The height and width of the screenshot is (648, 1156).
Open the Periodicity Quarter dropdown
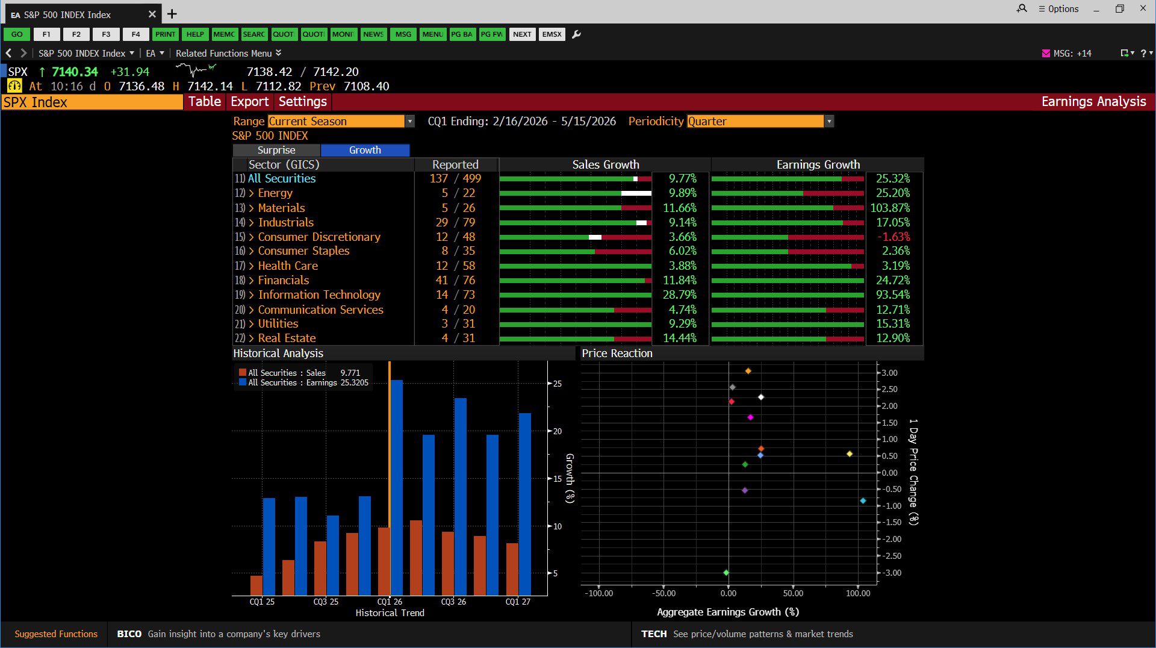(760, 121)
